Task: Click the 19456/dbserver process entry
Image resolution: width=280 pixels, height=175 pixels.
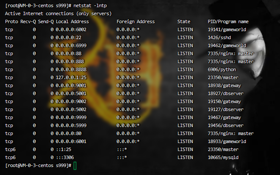Action: click(x=226, y=125)
